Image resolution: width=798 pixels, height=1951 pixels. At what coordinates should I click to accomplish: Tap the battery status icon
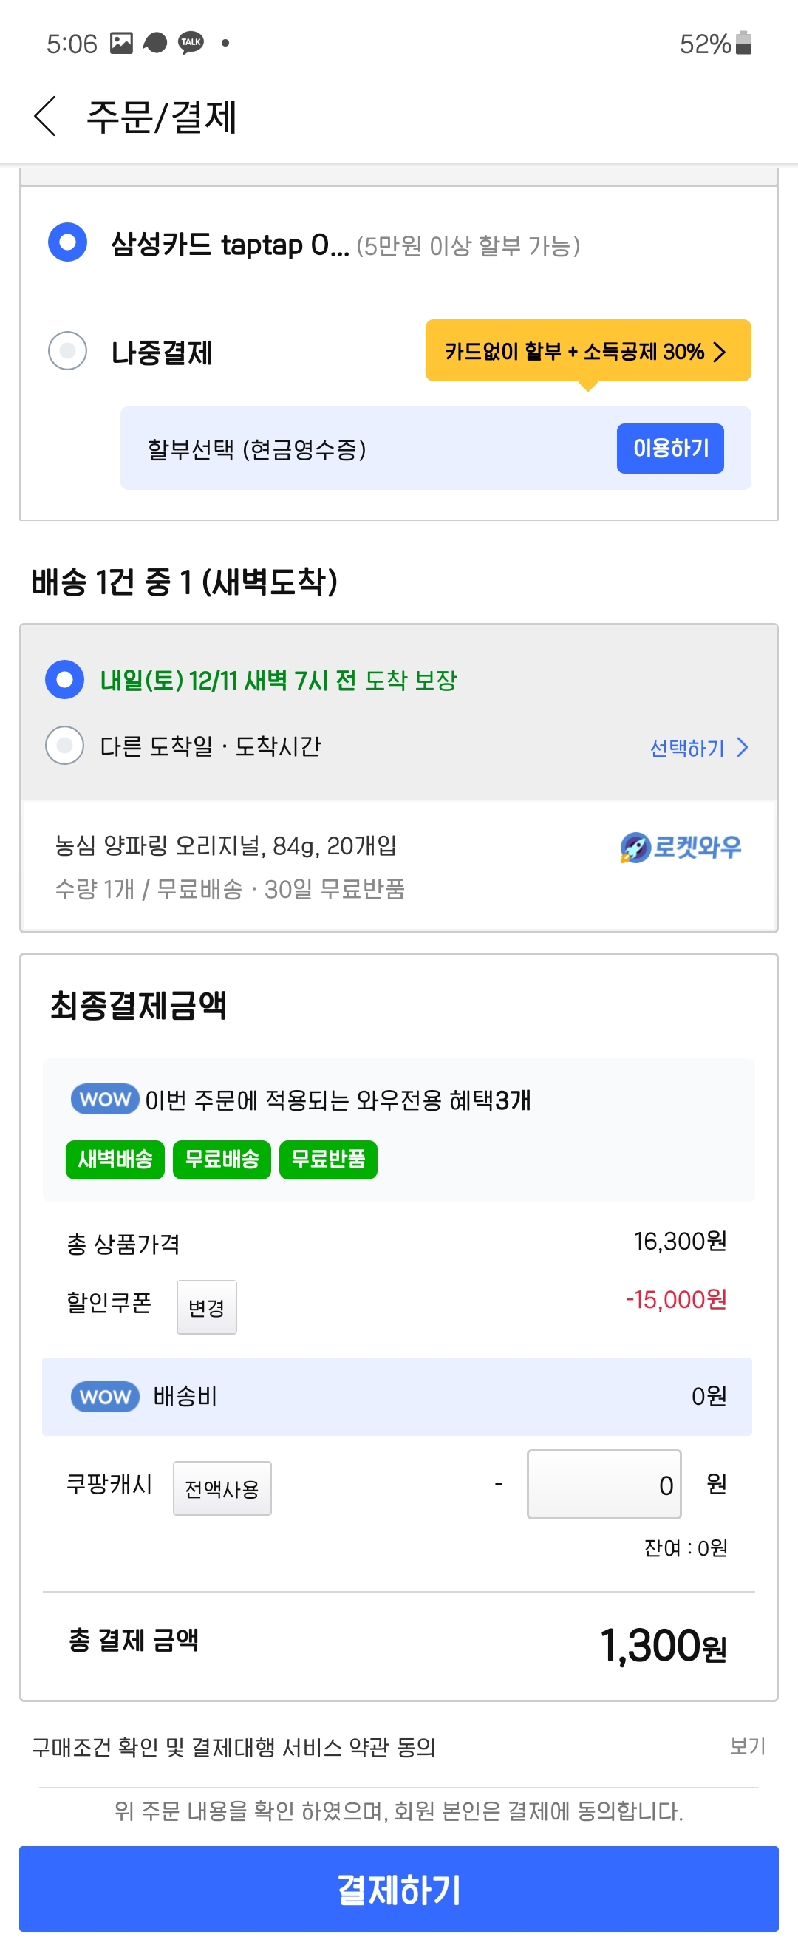[x=743, y=43]
